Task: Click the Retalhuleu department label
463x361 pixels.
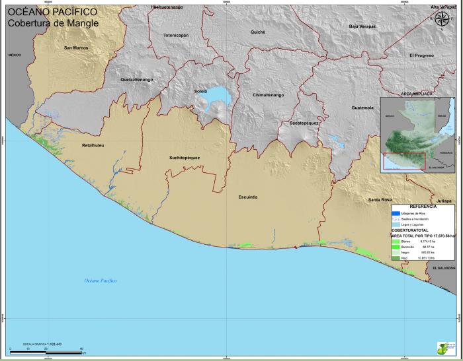Action: (94, 145)
